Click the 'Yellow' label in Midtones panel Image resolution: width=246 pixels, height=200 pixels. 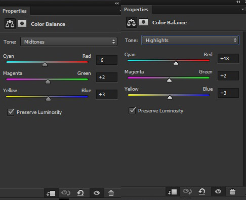10,91
